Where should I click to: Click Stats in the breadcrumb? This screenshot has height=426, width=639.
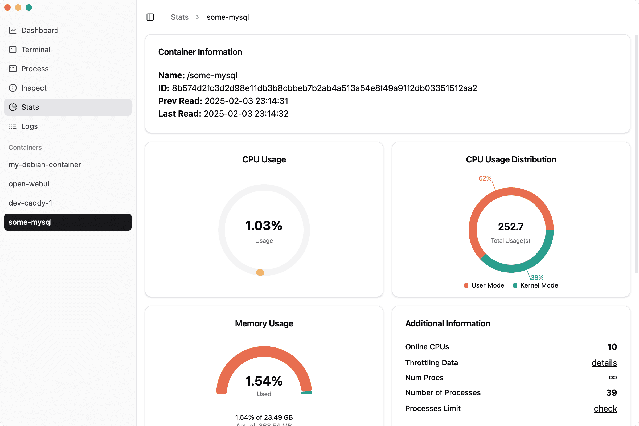click(x=179, y=17)
